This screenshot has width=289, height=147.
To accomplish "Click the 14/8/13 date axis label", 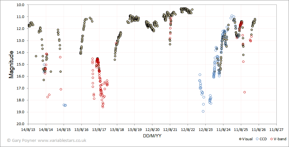I will [28, 129].
